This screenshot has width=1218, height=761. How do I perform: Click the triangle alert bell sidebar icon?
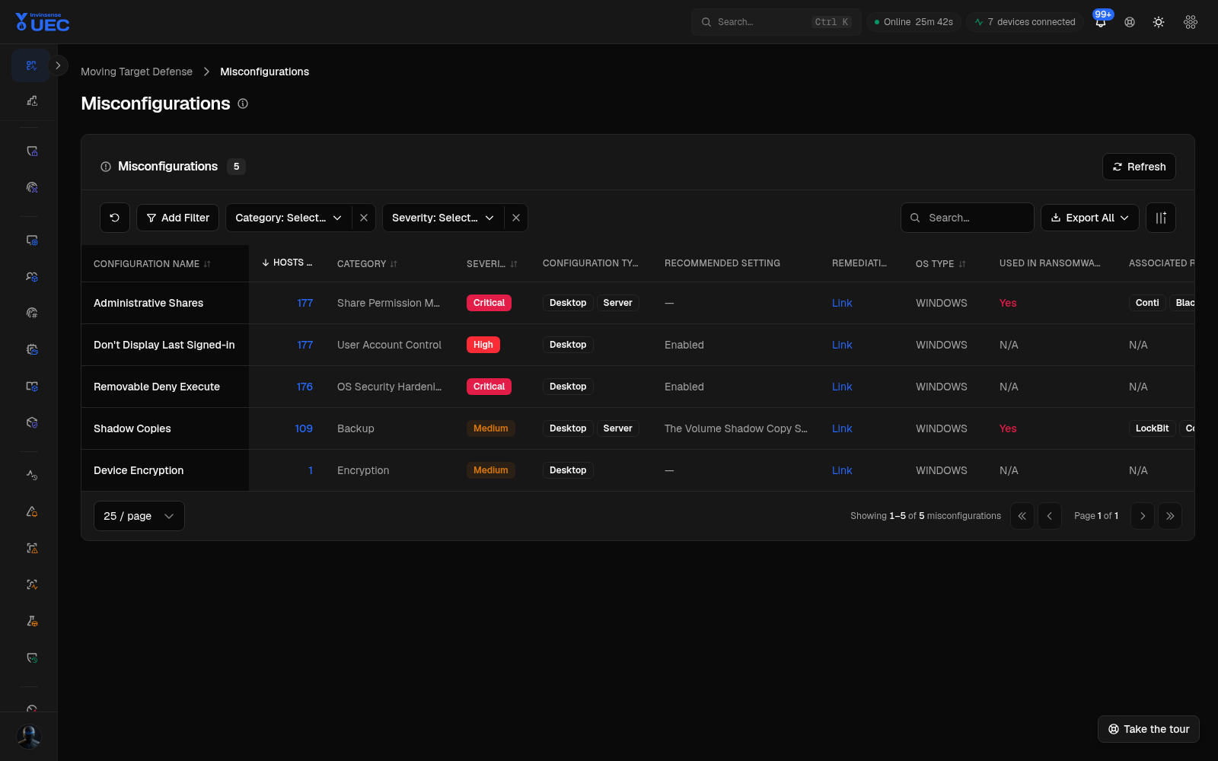(x=31, y=511)
